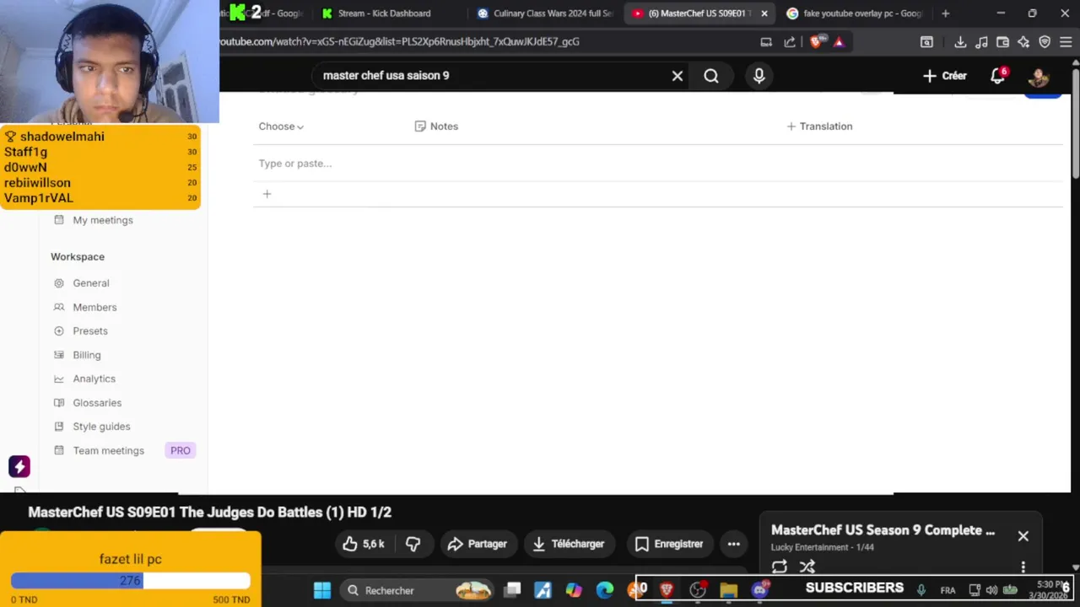Open YouTube notifications bell
This screenshot has height=607, width=1080.
[998, 76]
